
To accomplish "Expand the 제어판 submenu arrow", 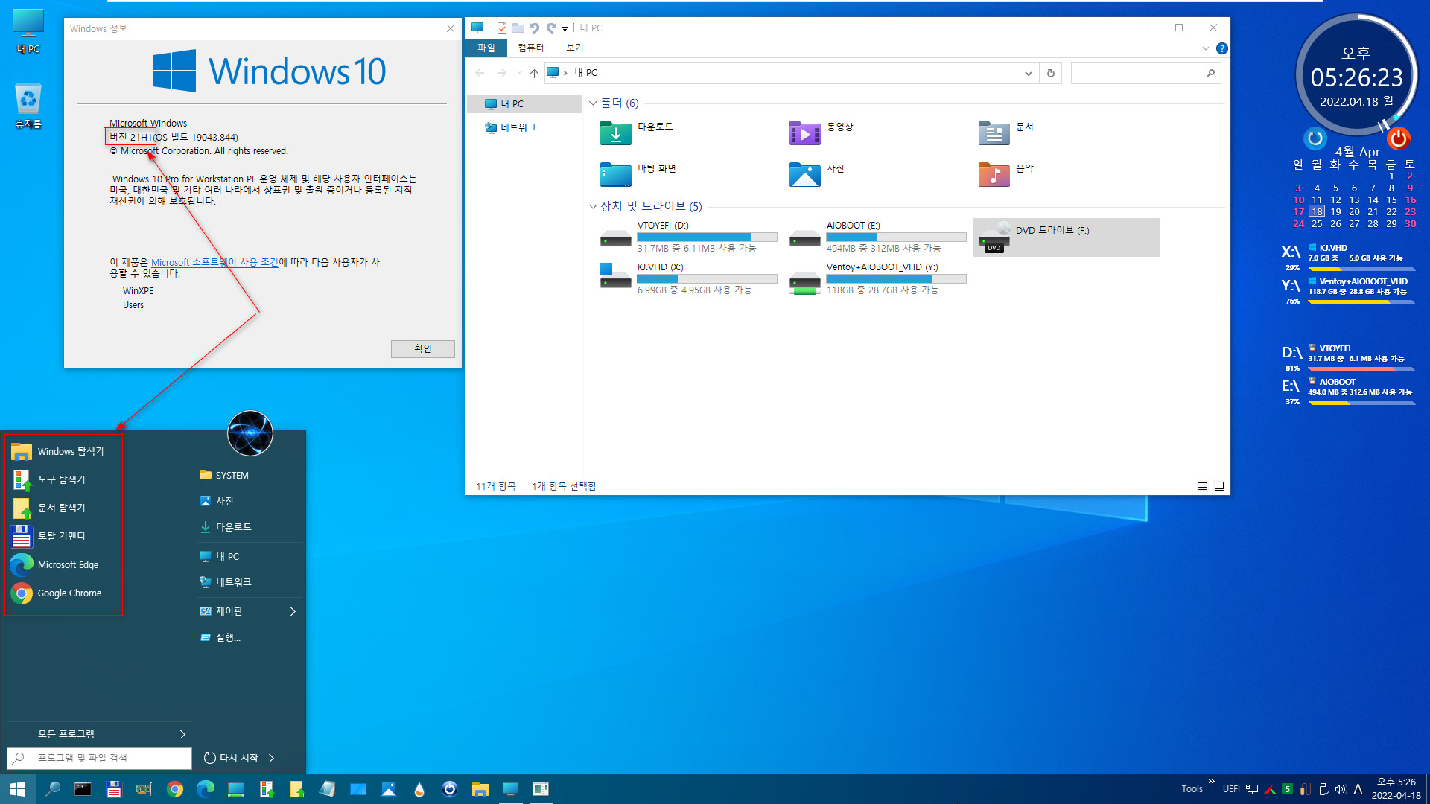I will tap(293, 611).
